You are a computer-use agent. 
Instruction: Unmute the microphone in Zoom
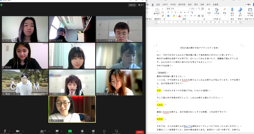click(5, 131)
